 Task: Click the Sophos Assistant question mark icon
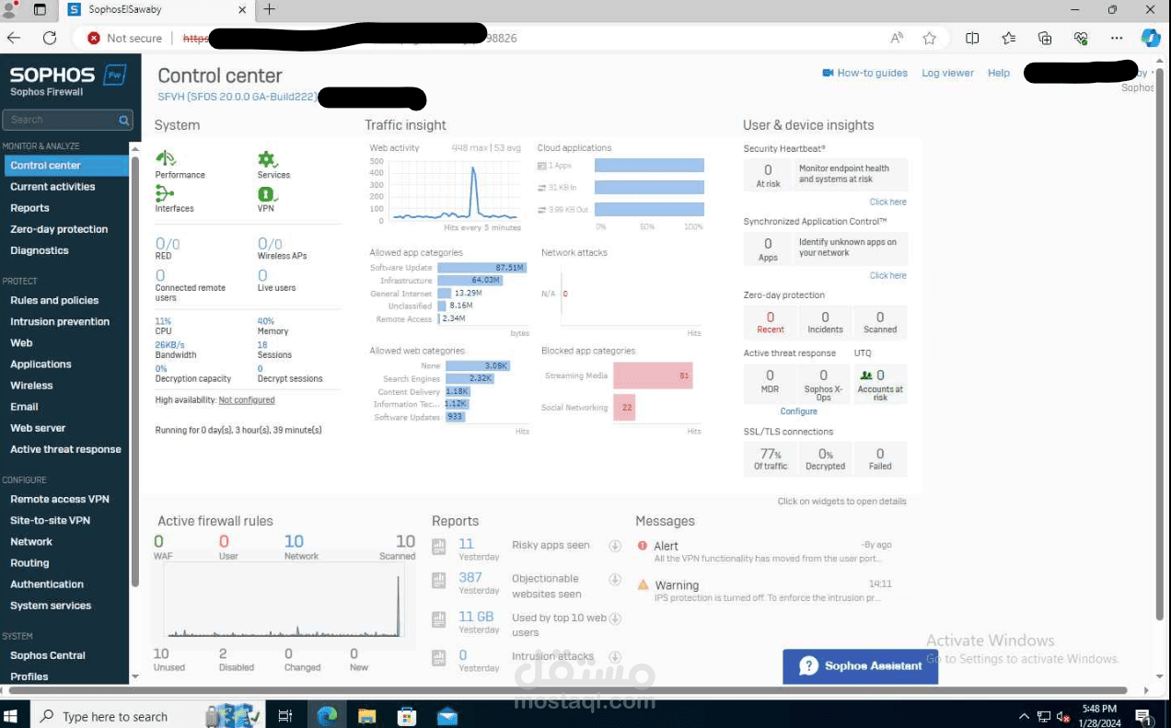pos(808,665)
